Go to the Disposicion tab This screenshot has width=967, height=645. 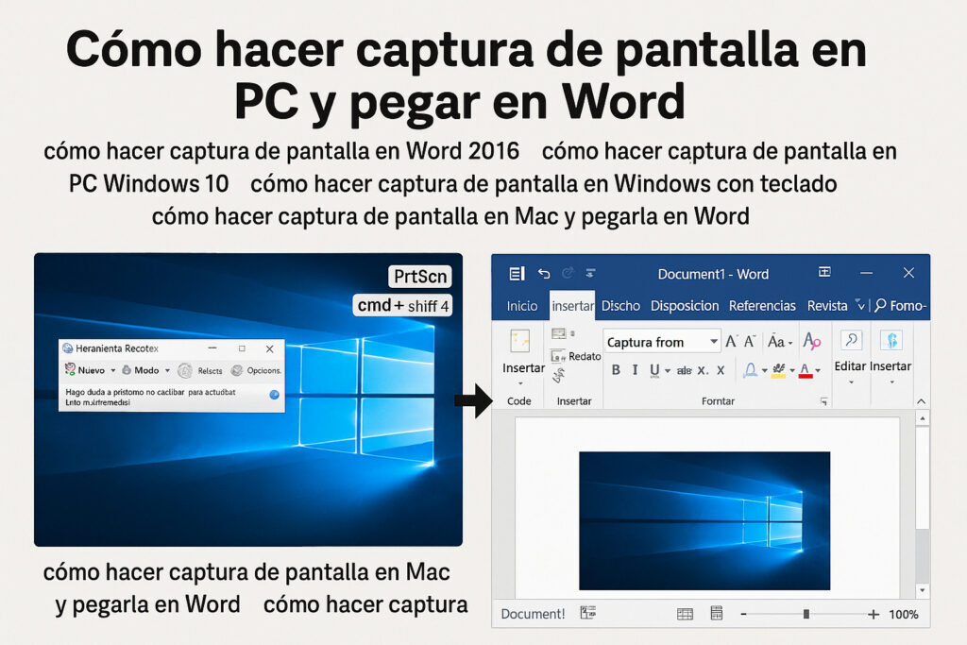(x=685, y=306)
